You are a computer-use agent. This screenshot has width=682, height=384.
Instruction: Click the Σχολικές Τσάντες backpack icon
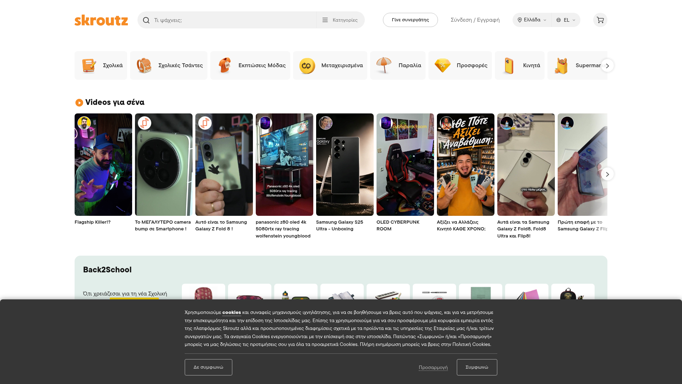[144, 65]
